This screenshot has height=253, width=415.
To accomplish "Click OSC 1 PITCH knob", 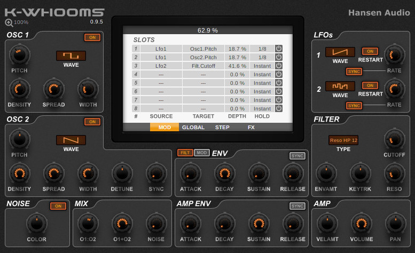I will click(x=19, y=55).
